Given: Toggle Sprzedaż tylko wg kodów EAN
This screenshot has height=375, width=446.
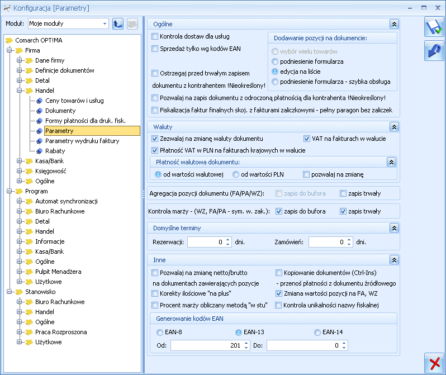Looking at the screenshot, I should click(x=155, y=49).
